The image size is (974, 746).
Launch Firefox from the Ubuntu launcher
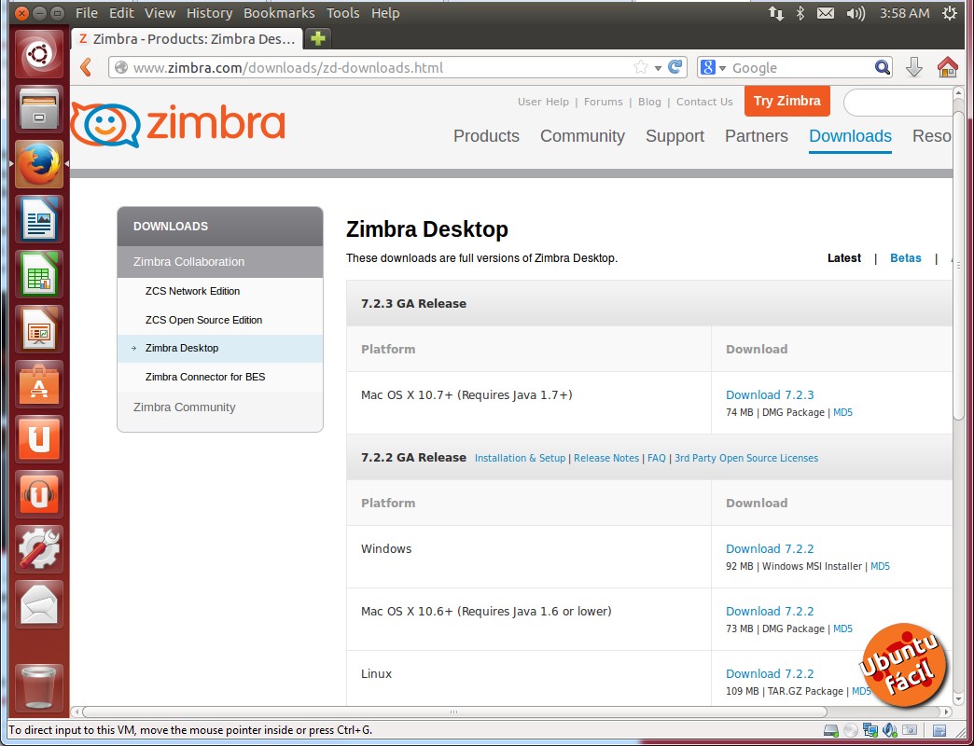pos(39,164)
